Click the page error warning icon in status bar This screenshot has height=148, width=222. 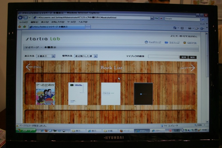coord(17,126)
